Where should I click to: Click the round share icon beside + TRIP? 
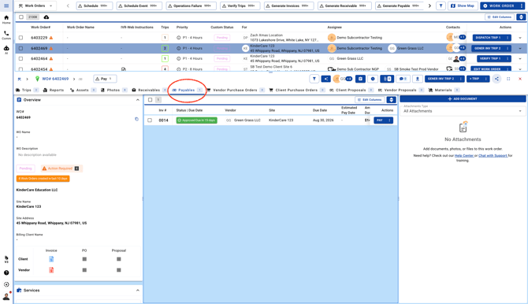point(496,79)
